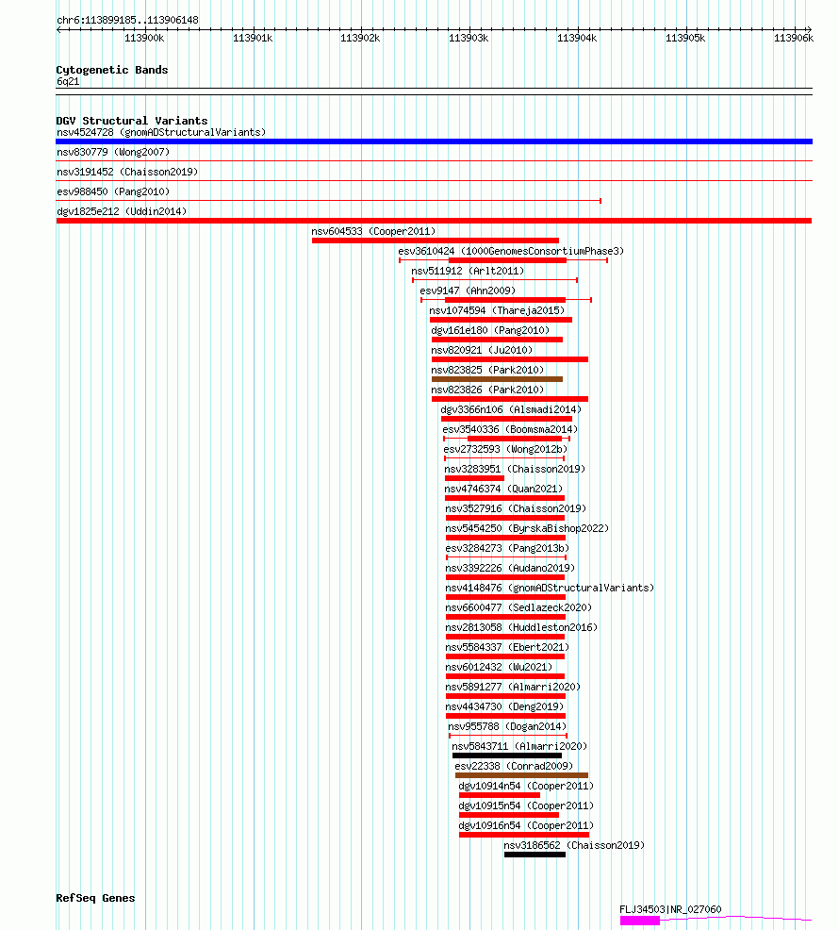Open esv22338 (Conrad2009) variant label

[514, 766]
